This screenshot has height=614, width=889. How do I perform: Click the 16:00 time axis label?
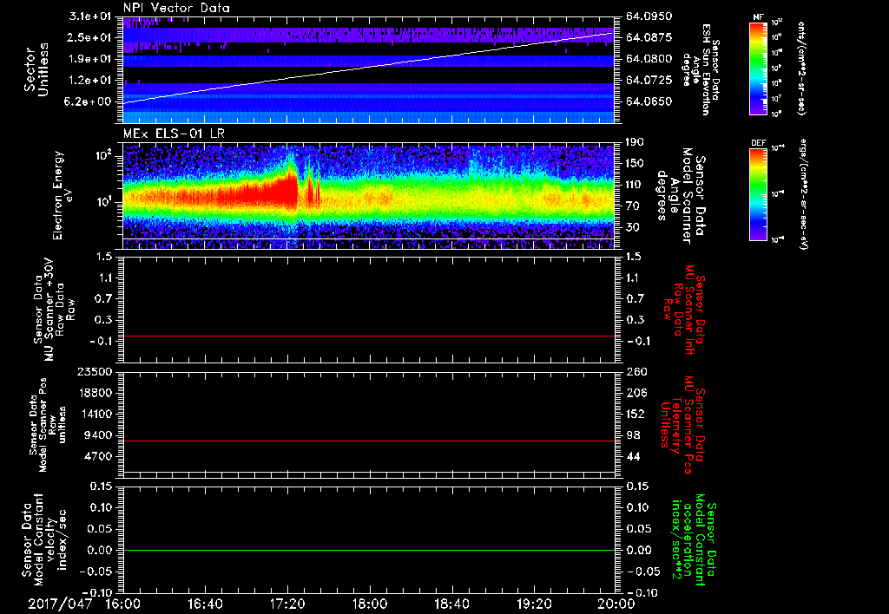pos(123,604)
